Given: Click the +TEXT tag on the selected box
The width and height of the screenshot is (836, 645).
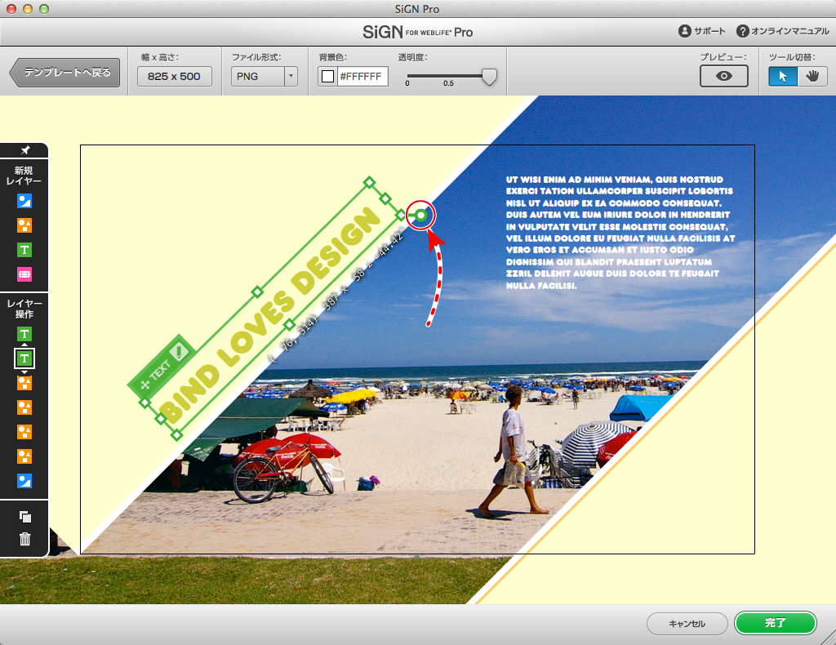Looking at the screenshot, I should (x=160, y=367).
